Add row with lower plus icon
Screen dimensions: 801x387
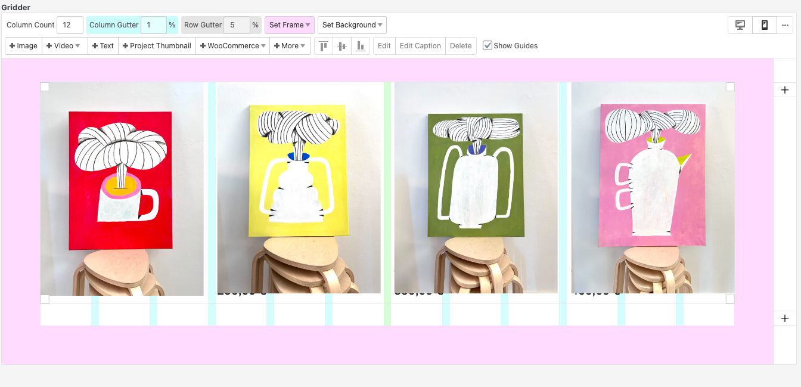(x=785, y=318)
